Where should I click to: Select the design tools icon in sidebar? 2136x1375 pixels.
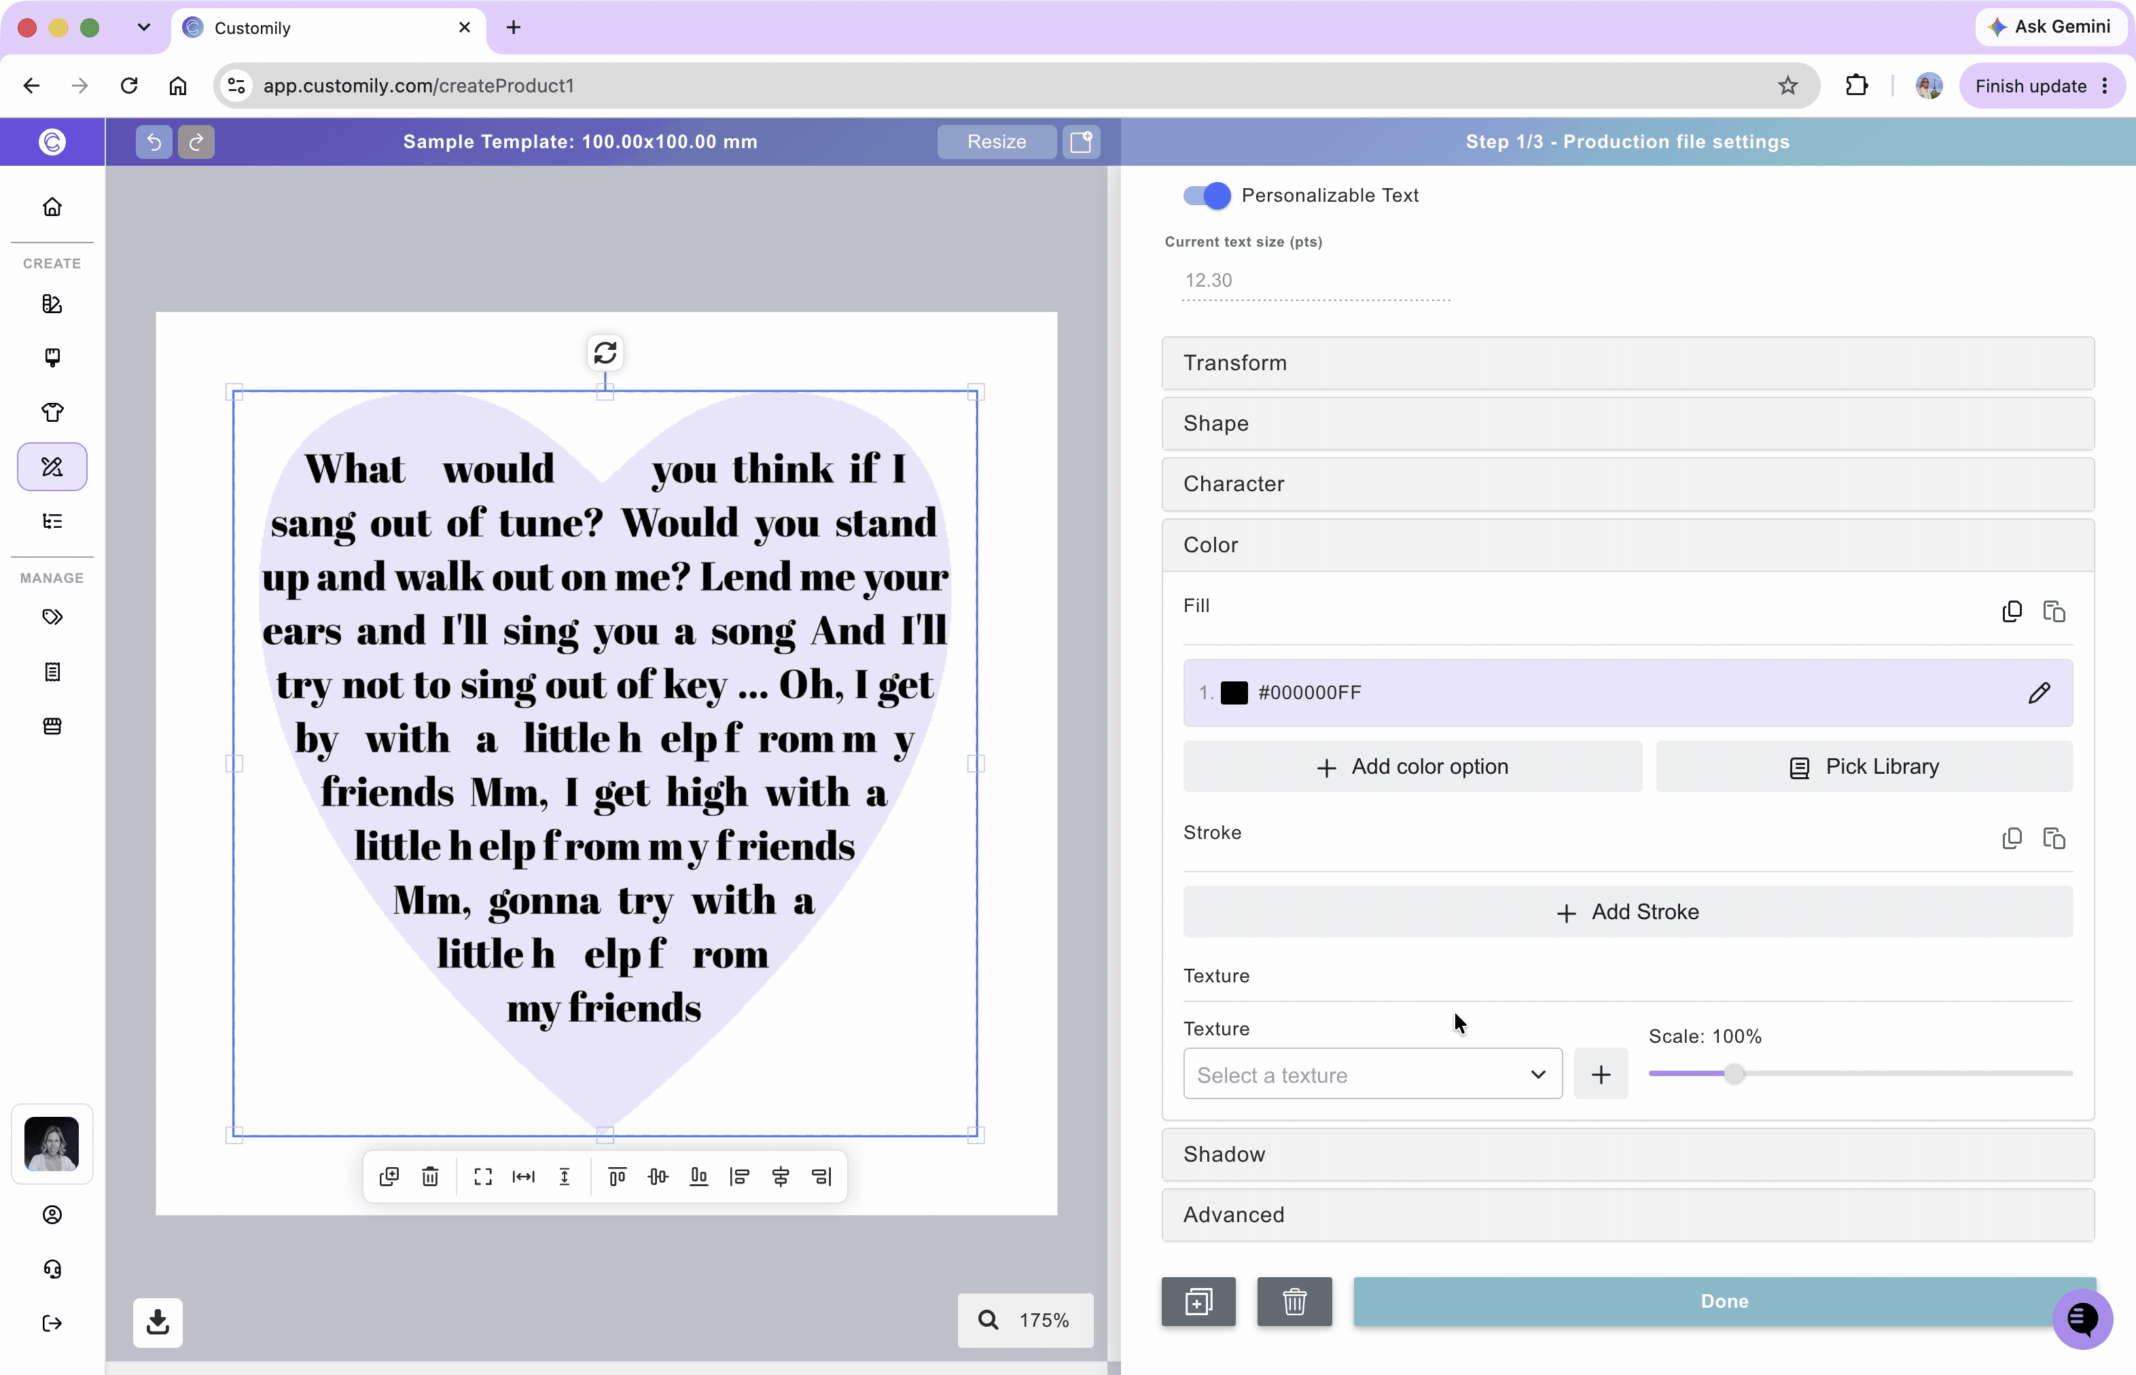click(53, 467)
